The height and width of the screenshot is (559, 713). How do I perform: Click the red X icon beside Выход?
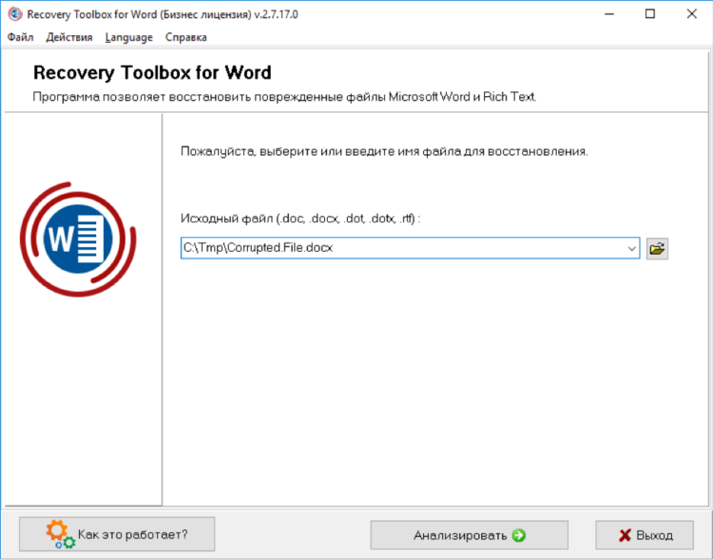tap(626, 535)
